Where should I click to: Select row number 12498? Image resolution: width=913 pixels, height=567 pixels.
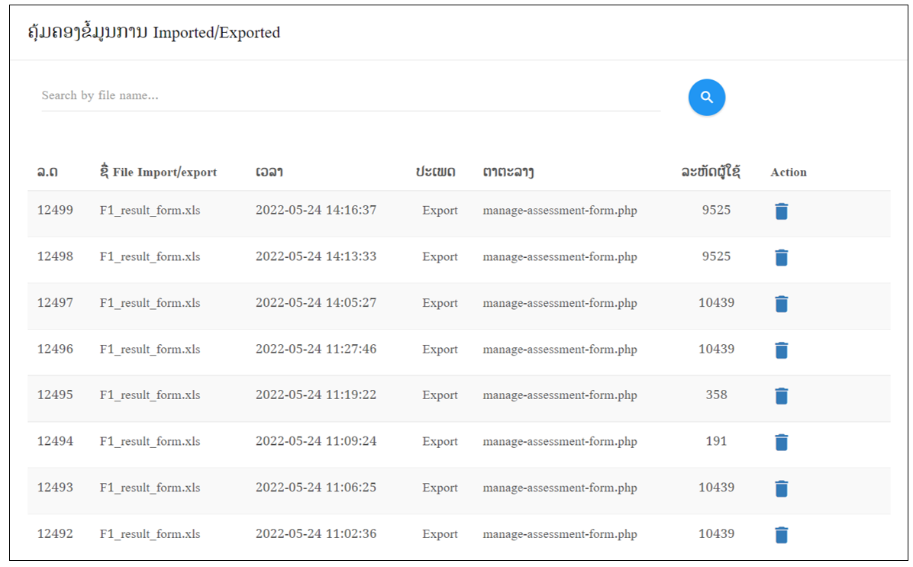[x=55, y=256]
